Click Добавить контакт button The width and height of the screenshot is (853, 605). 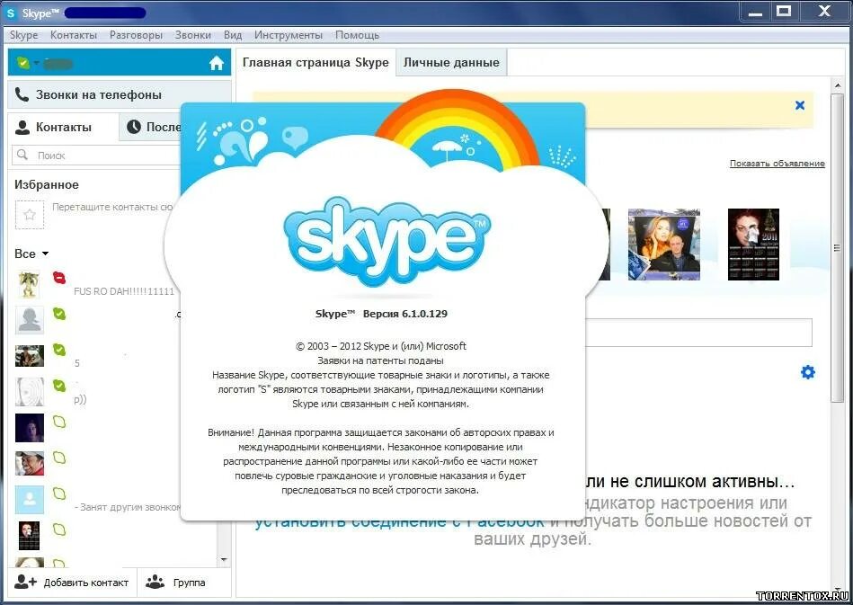(x=72, y=583)
